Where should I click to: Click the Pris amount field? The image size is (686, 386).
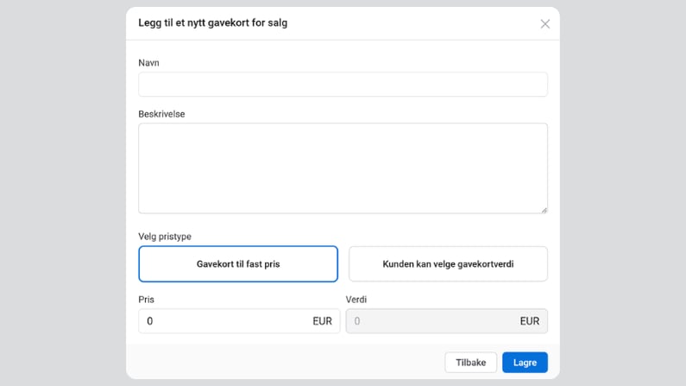[x=239, y=321]
